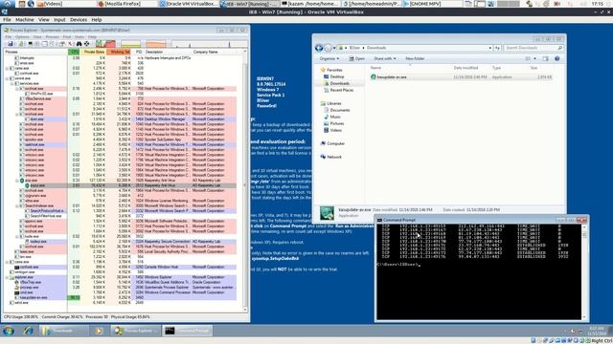The height and width of the screenshot is (344, 613).
Task: Click the kasupdate-av.exe file icon in Downloads
Action: click(x=374, y=76)
